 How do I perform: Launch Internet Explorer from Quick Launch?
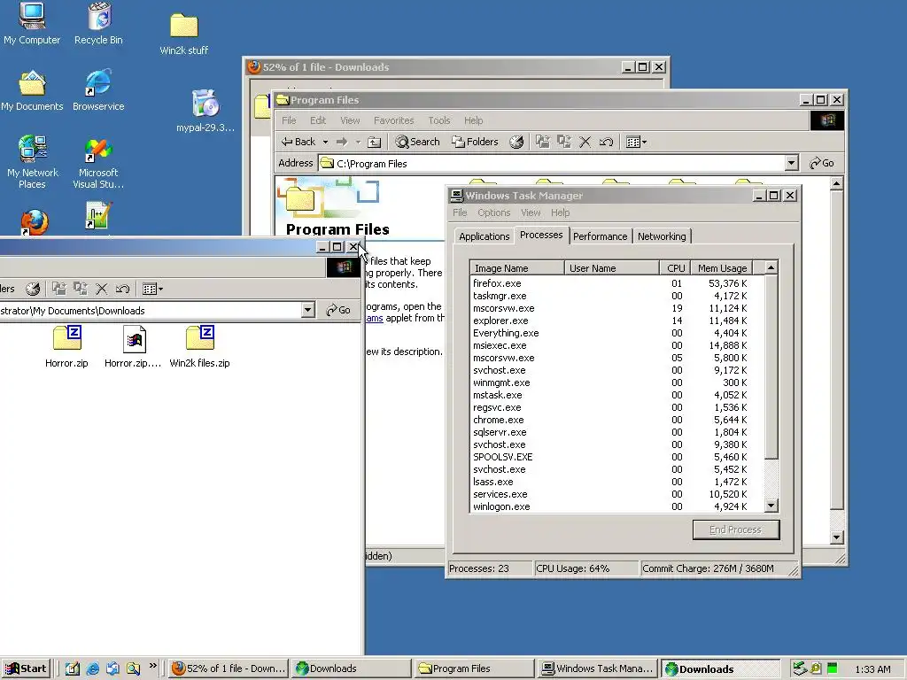92,668
